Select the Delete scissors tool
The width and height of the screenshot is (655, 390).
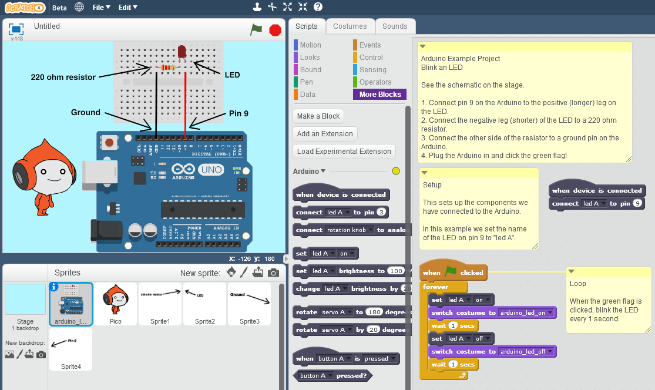point(273,6)
